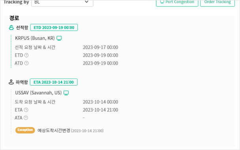
Task: Click the ship icon beside 선적항
Action: [11, 28]
